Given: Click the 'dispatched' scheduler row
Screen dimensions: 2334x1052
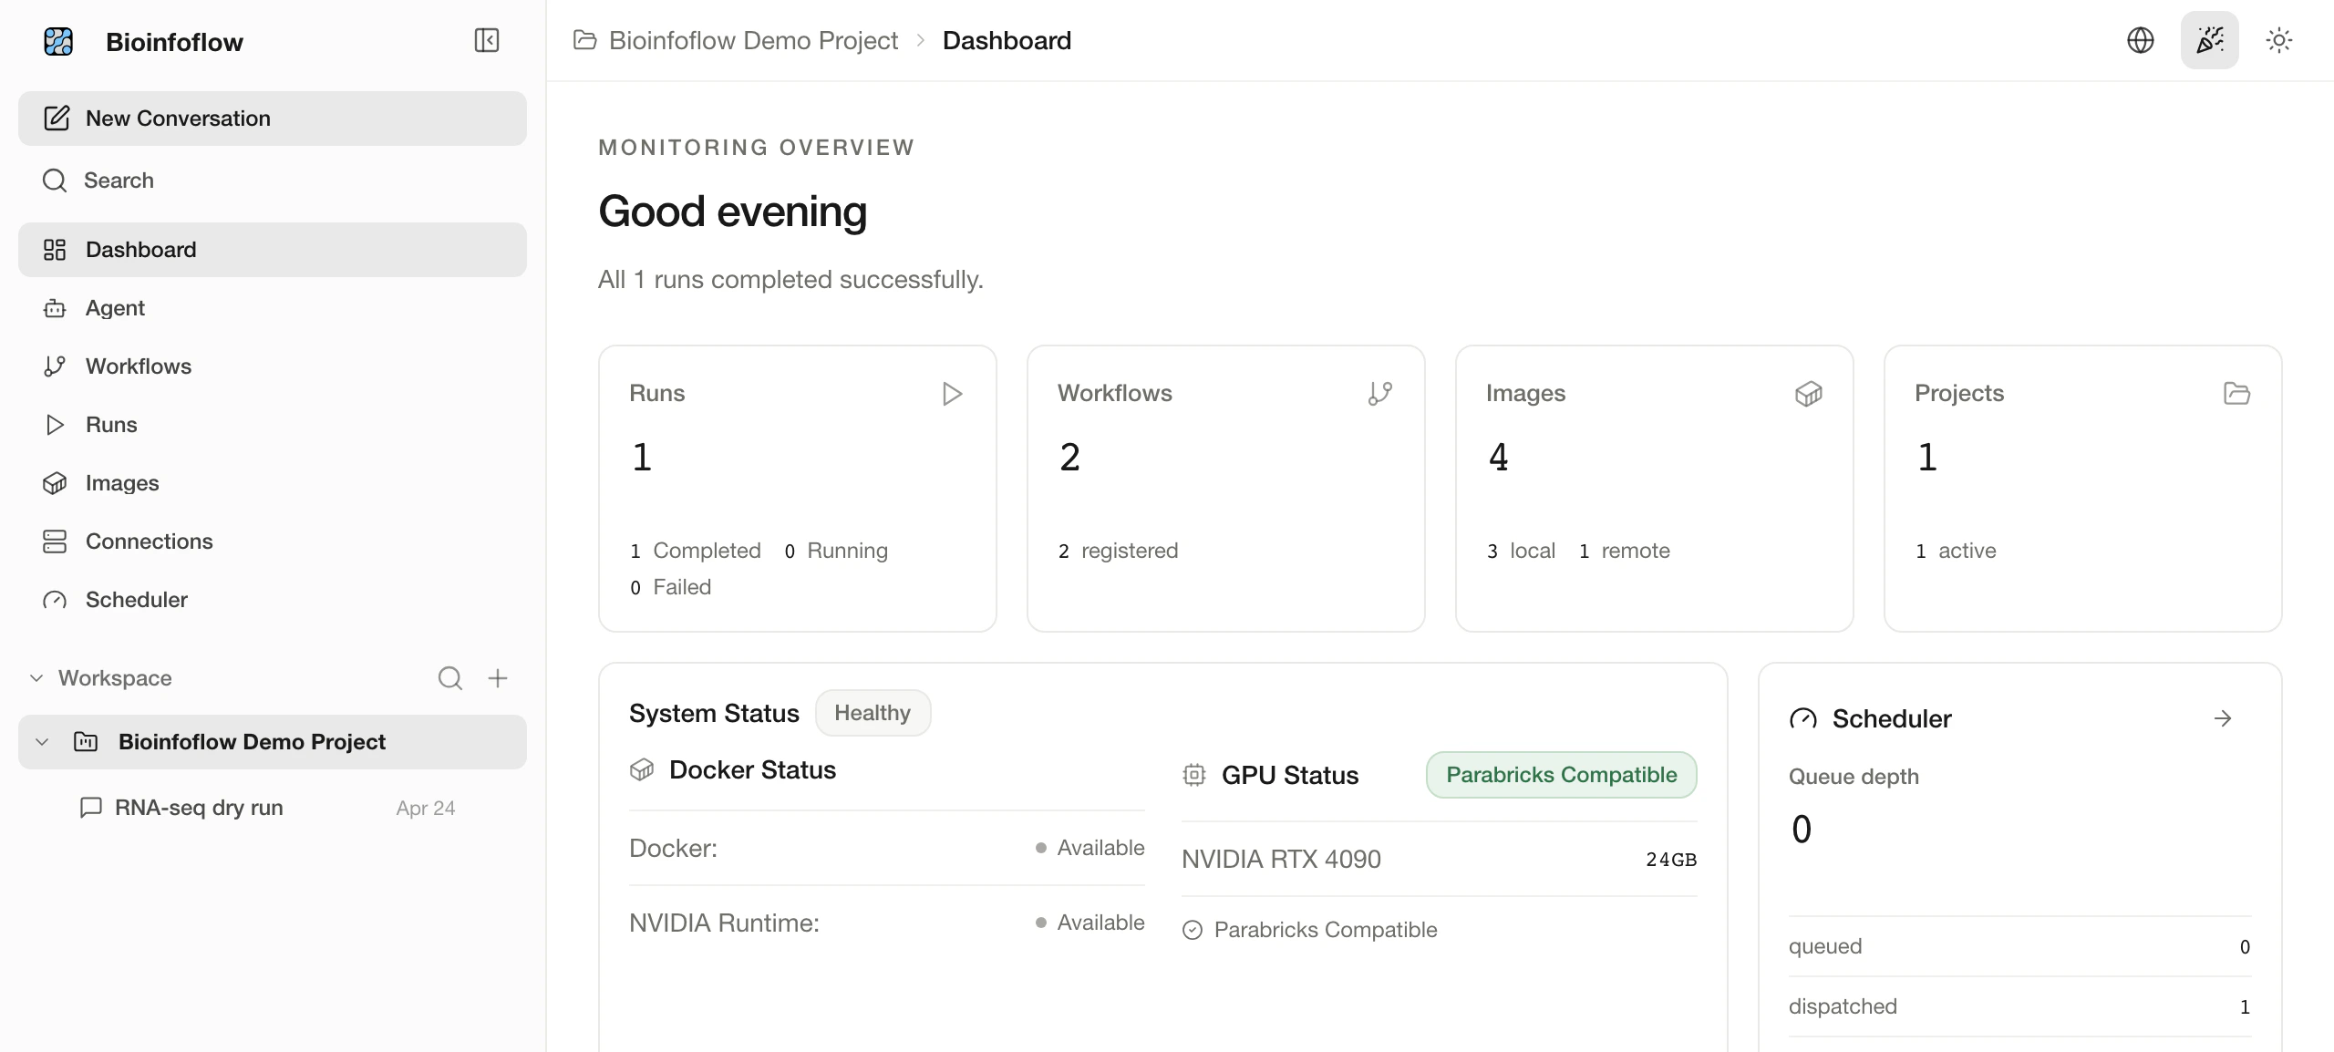Looking at the screenshot, I should click(2019, 1006).
